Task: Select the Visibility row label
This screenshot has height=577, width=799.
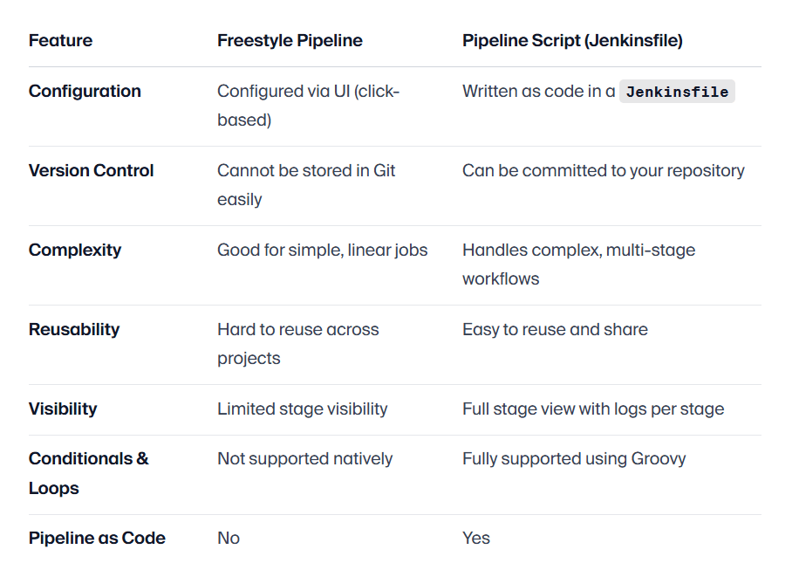Action: (x=63, y=409)
